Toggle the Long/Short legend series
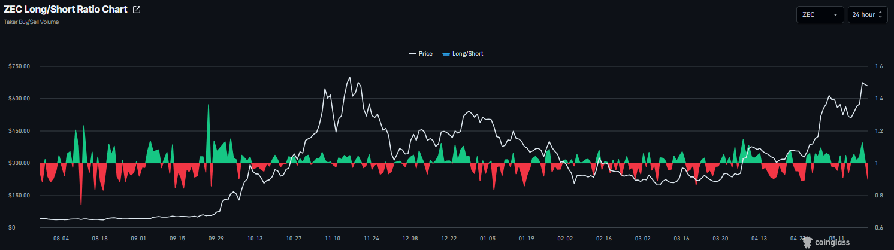This screenshot has width=894, height=250. click(x=462, y=54)
